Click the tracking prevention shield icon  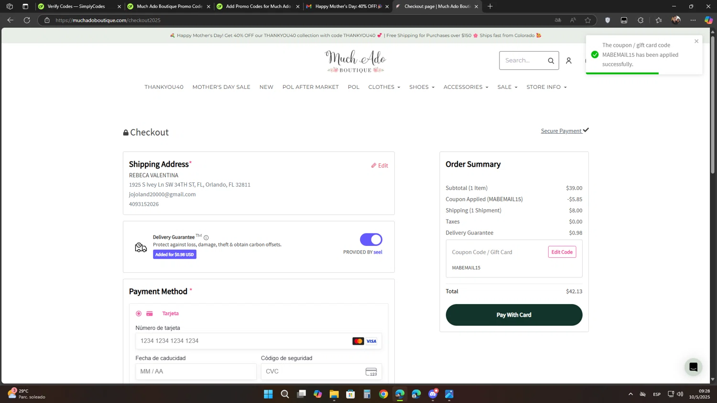coord(608,20)
